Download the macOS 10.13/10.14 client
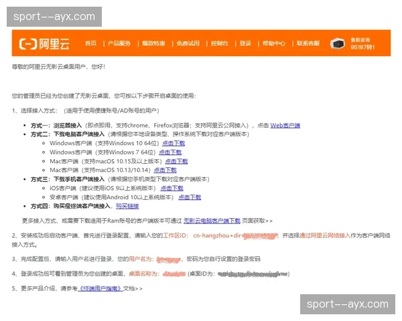This screenshot has width=402, height=321. (x=165, y=171)
